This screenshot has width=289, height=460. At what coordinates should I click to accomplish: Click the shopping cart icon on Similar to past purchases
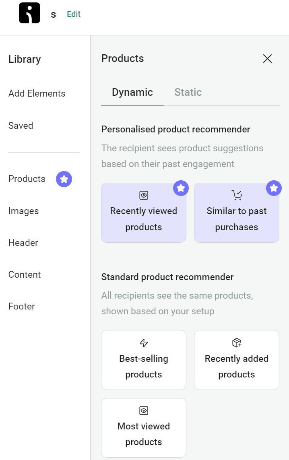(x=237, y=195)
